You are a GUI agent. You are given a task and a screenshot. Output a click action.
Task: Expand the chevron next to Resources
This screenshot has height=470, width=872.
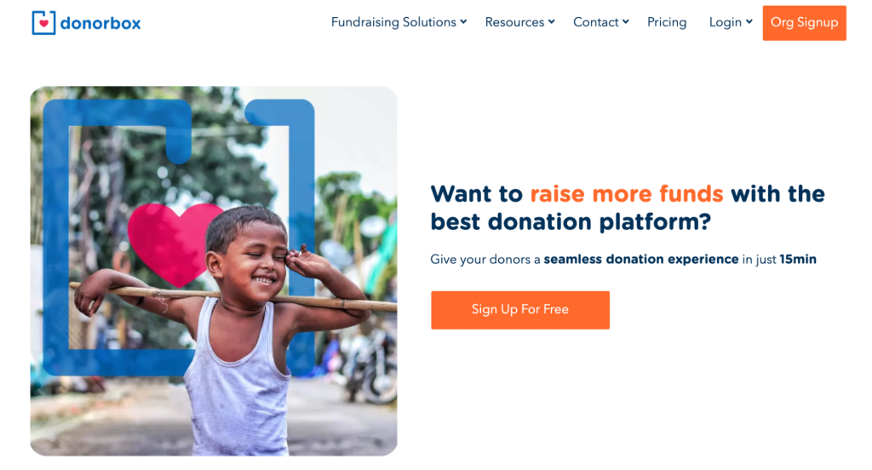[552, 21]
